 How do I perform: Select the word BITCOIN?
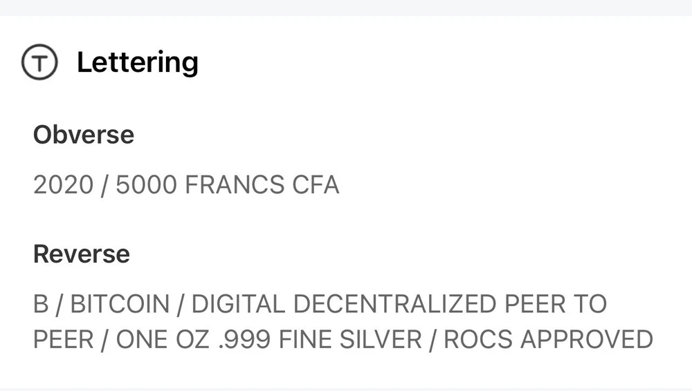pyautogui.click(x=120, y=304)
